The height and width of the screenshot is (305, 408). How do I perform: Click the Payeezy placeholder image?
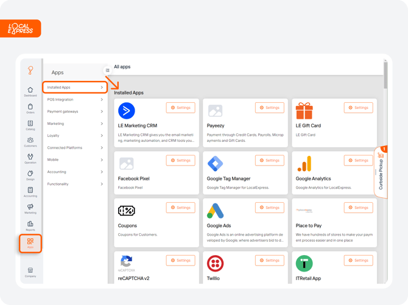[215, 111]
